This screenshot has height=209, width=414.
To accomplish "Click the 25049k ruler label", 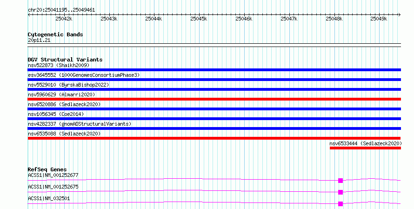I will [x=379, y=19].
